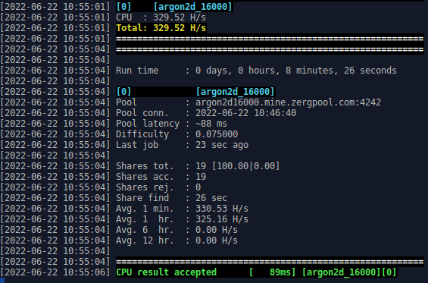The width and height of the screenshot is (428, 283).
Task: Click the Shares rej. value 0
Action: [198, 187]
